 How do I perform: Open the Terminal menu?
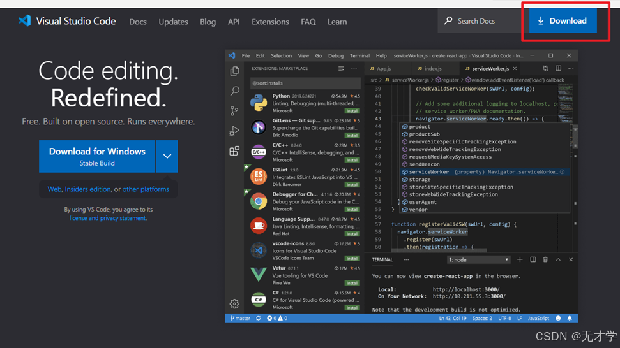point(359,55)
